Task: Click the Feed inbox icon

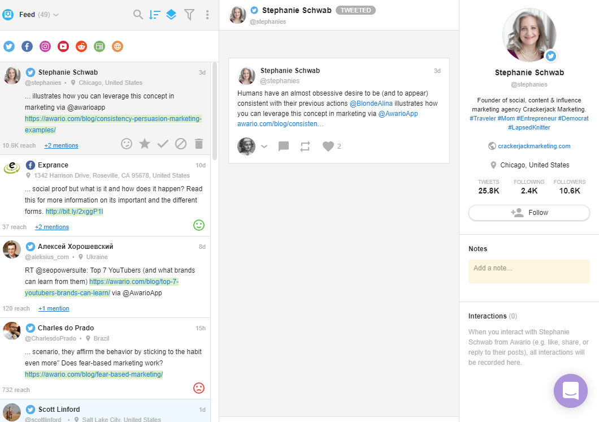Action: coord(8,15)
